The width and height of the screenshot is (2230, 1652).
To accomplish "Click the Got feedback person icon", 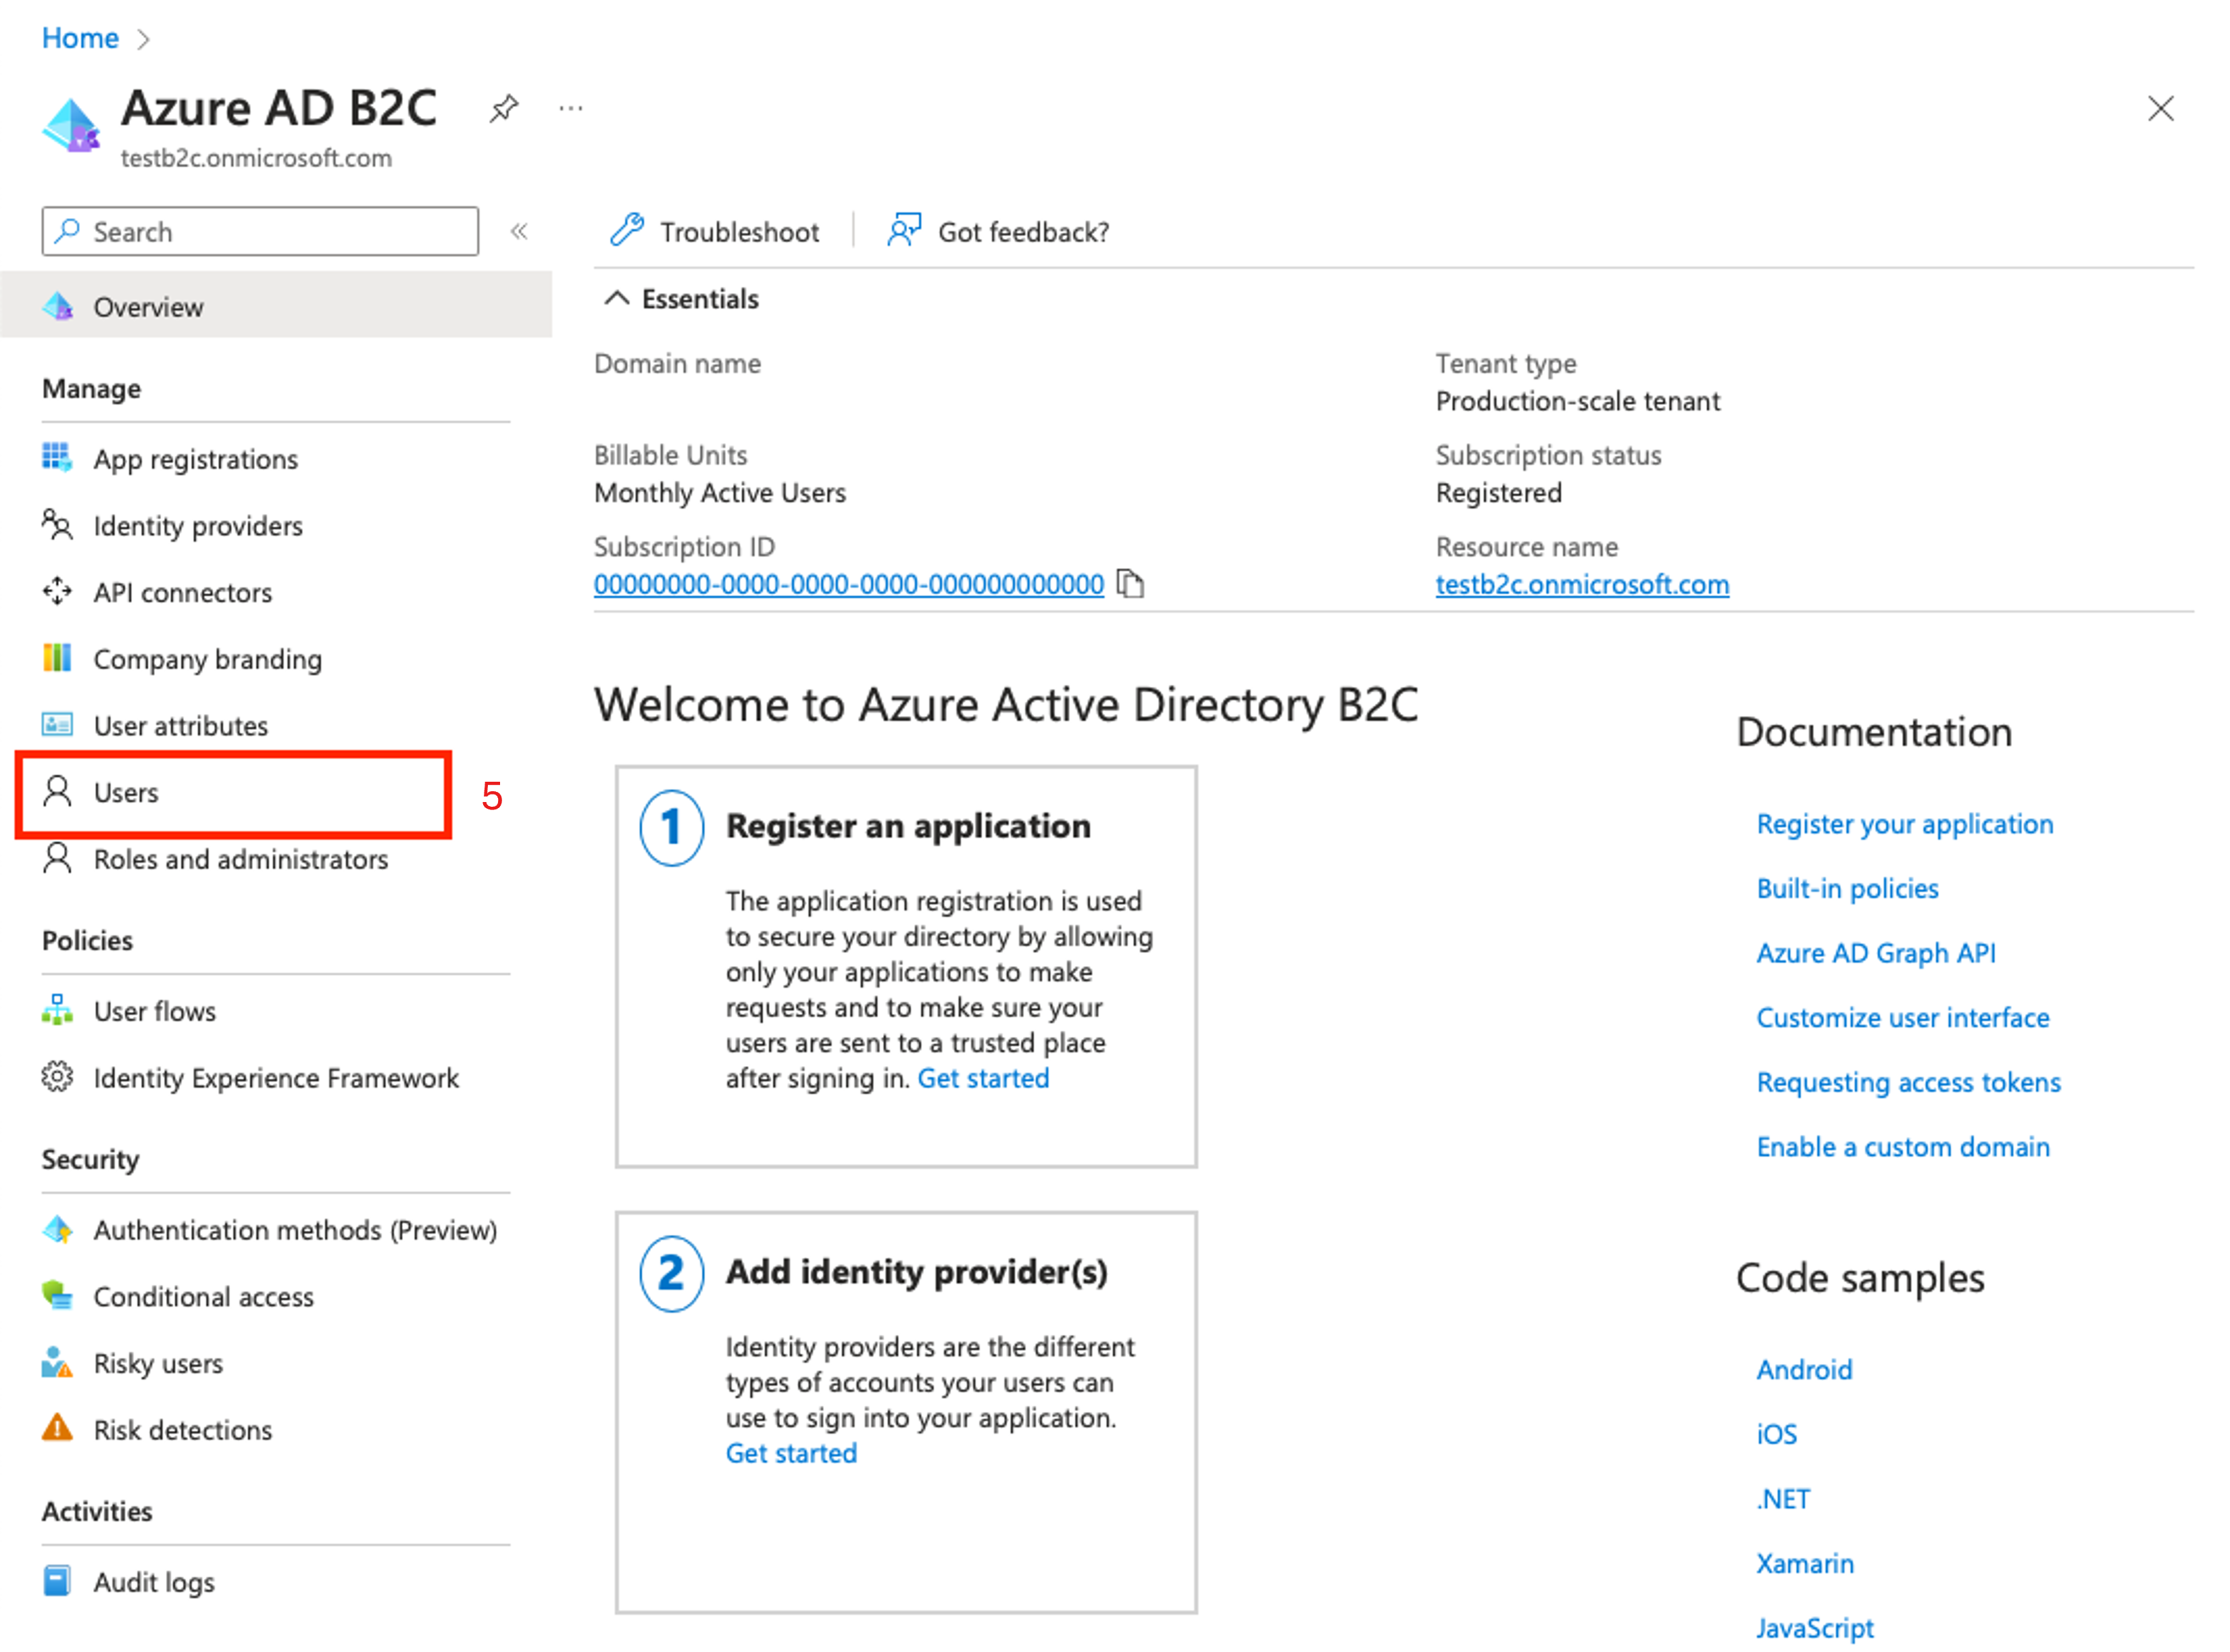I will 904,230.
